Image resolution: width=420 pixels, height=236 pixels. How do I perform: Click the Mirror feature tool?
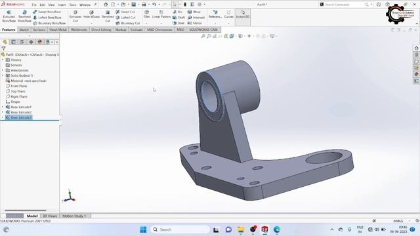195,24
